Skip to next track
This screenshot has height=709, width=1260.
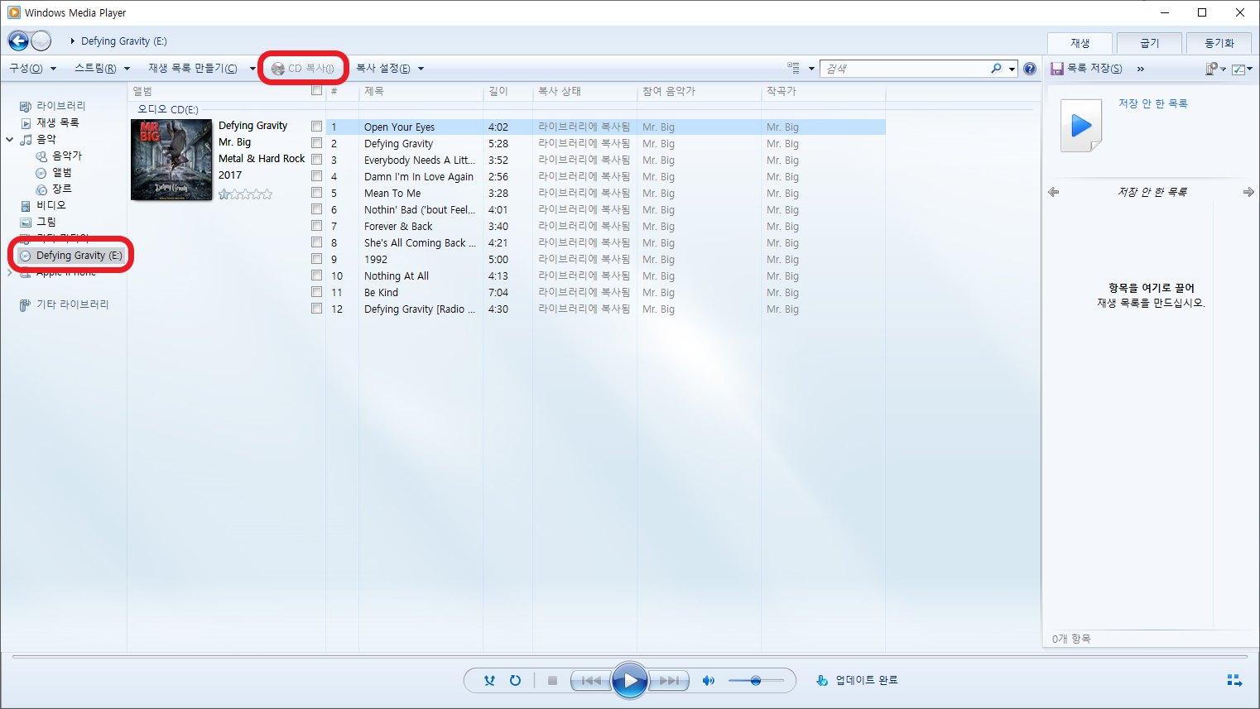668,680
